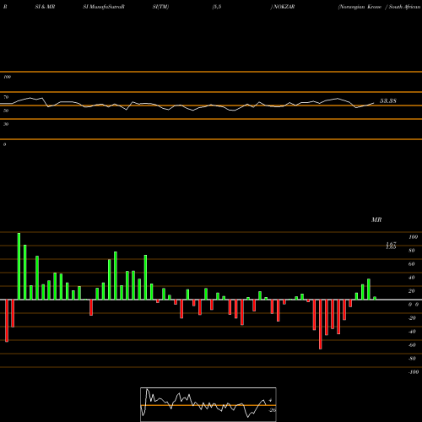Click the 70 level label on RSI scale
Screen dimensions: 422x422
point(6,97)
